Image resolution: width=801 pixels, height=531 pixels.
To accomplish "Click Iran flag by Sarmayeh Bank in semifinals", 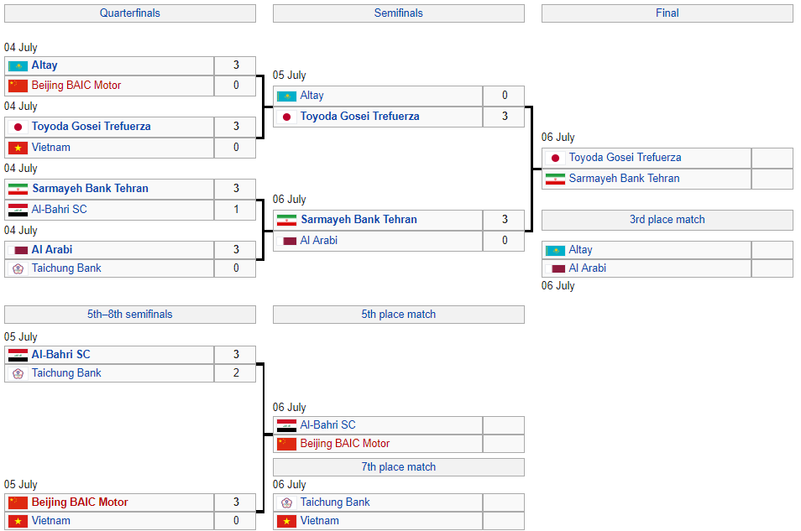I will (286, 220).
